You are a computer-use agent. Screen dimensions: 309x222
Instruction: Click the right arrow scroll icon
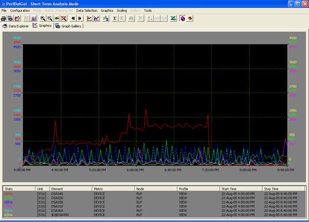80,18
